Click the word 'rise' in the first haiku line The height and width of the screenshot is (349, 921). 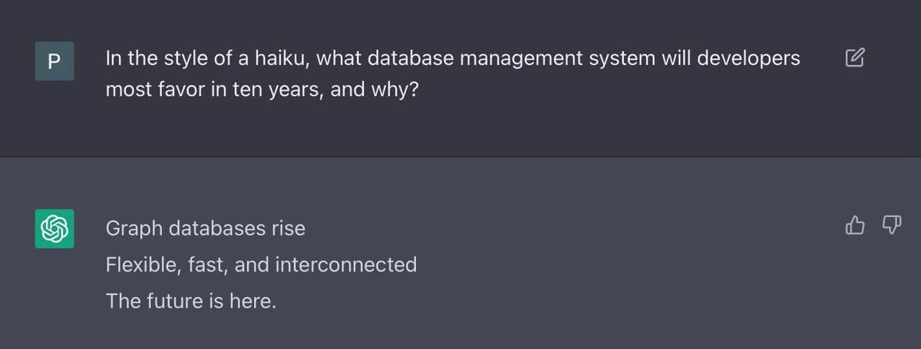coord(288,229)
